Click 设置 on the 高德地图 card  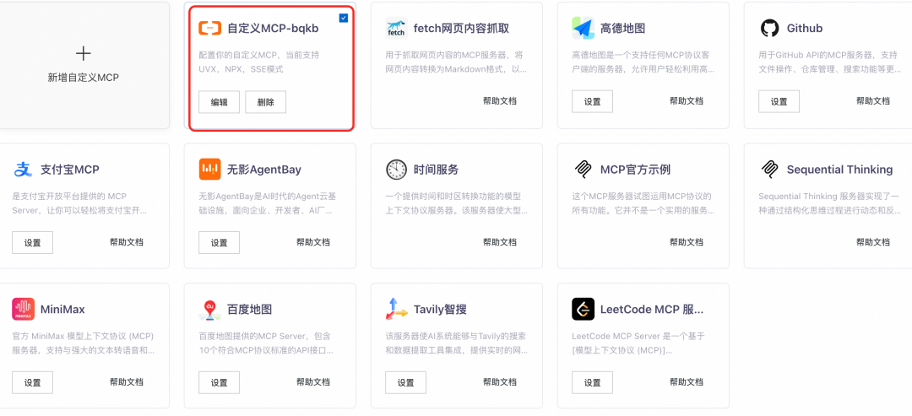click(x=592, y=101)
